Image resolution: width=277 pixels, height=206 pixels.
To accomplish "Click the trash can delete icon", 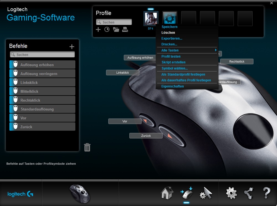I will [x=87, y=147].
